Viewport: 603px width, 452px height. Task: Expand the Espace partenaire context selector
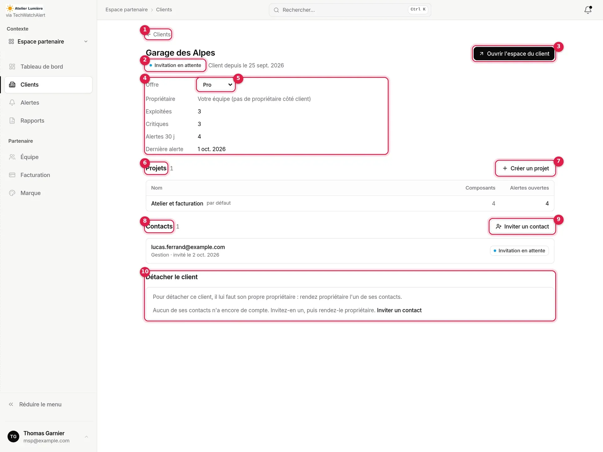click(x=48, y=41)
